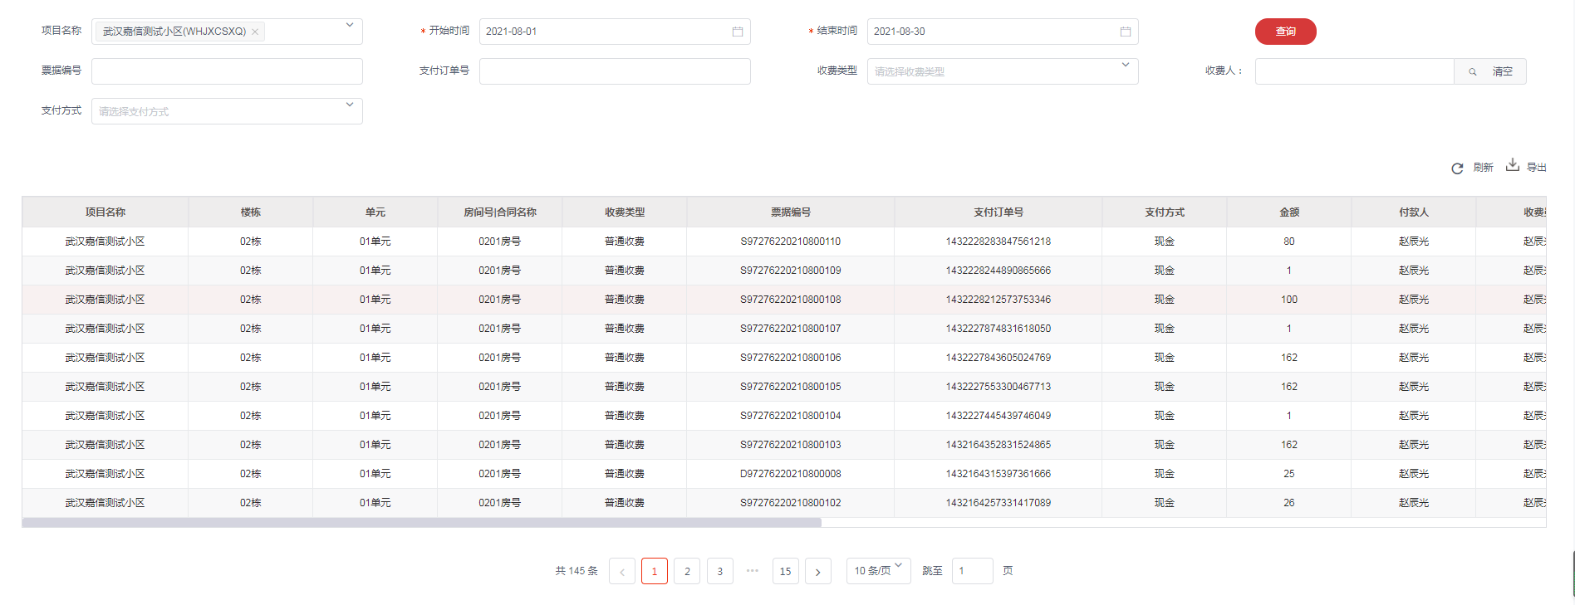
Task: Remove the 武汉嘉信测试小区 project tag
Action: click(255, 32)
